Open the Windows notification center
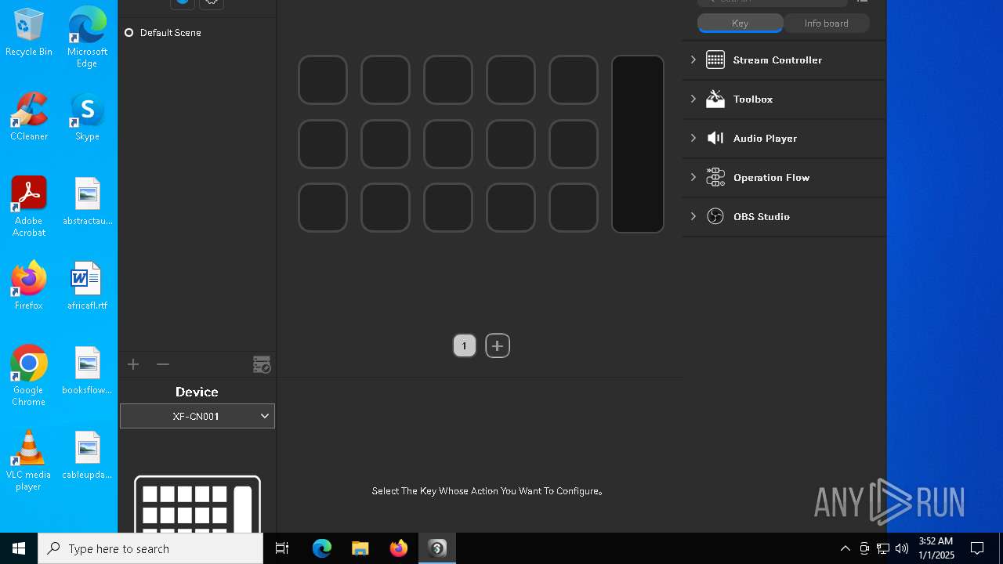Screen dimensions: 1003x564 [x=977, y=548]
